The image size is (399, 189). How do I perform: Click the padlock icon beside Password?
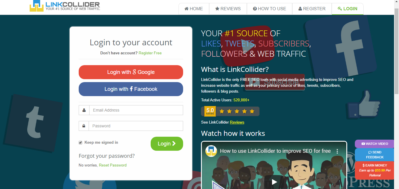pyautogui.click(x=84, y=126)
